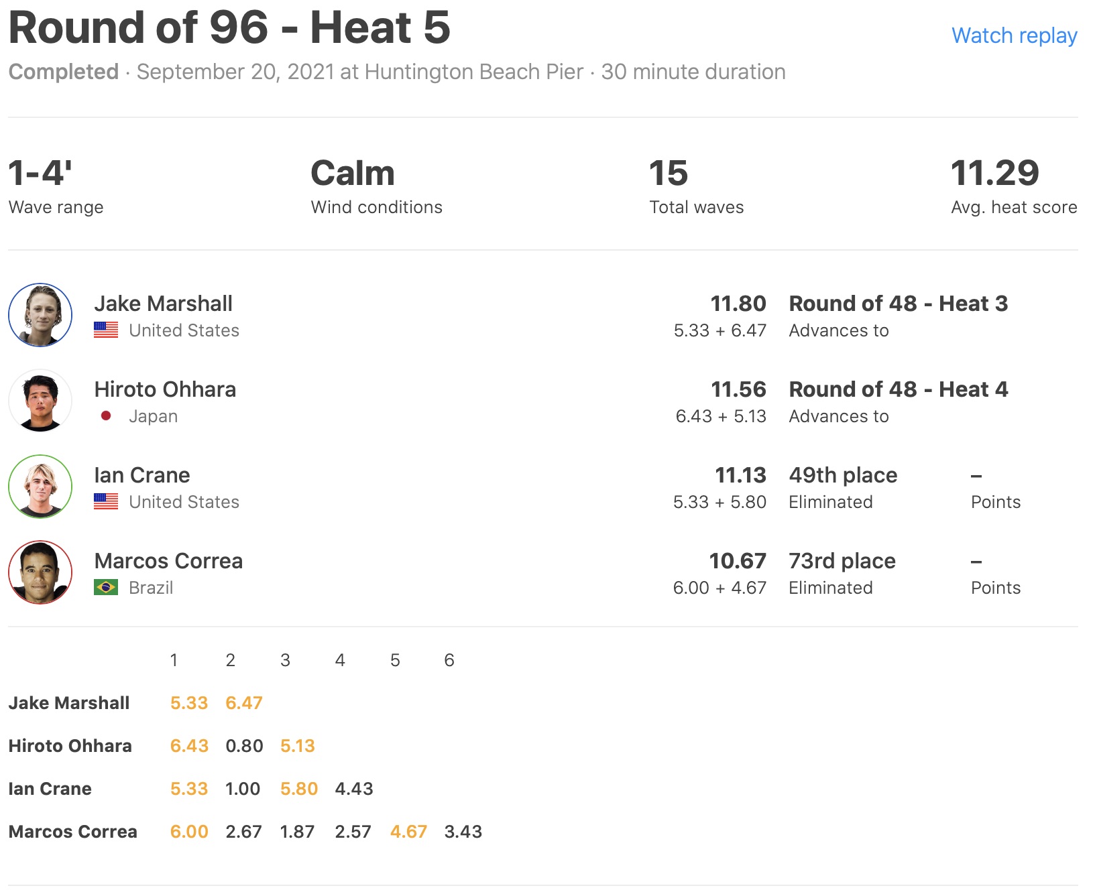
Task: Click Jake Marshall's 11.80 heat total
Action: [x=738, y=304]
